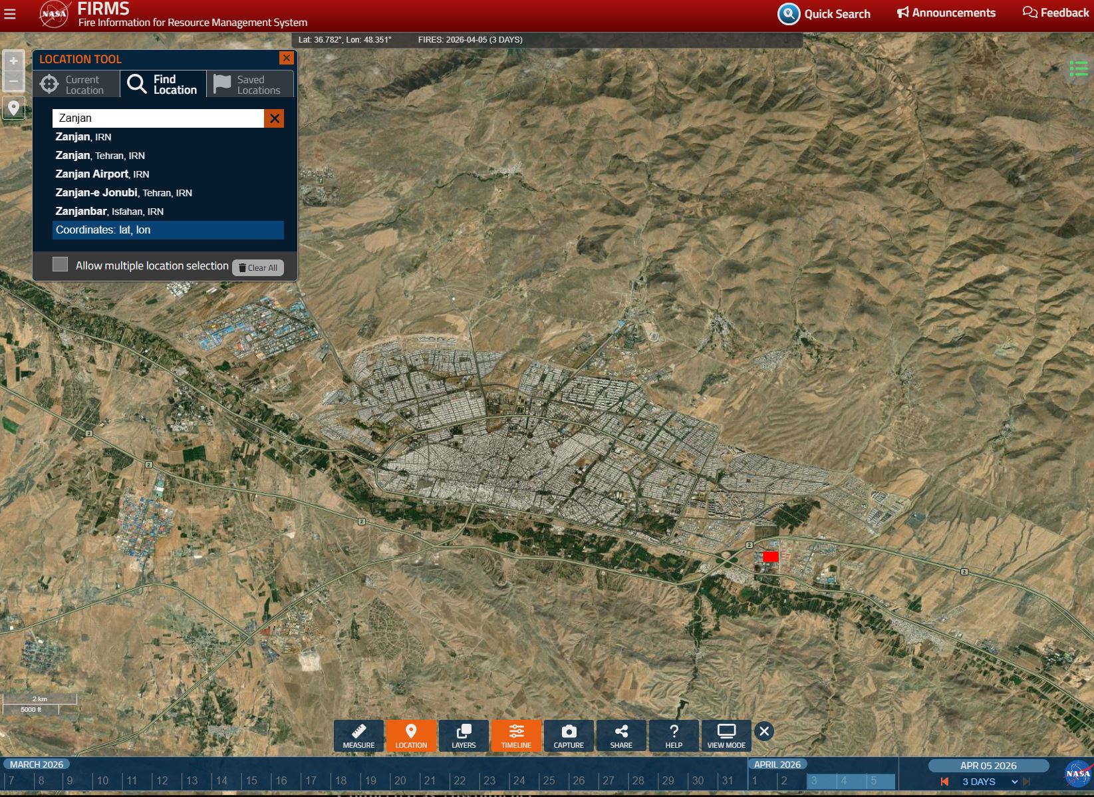Collapse the bottom toolbar with the X button
Screen dimensions: 1094x797
point(764,732)
